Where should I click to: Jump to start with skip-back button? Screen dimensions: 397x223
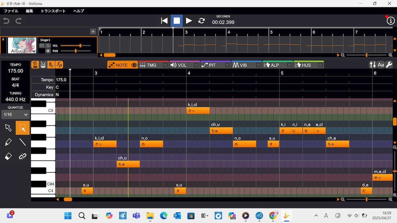click(164, 21)
